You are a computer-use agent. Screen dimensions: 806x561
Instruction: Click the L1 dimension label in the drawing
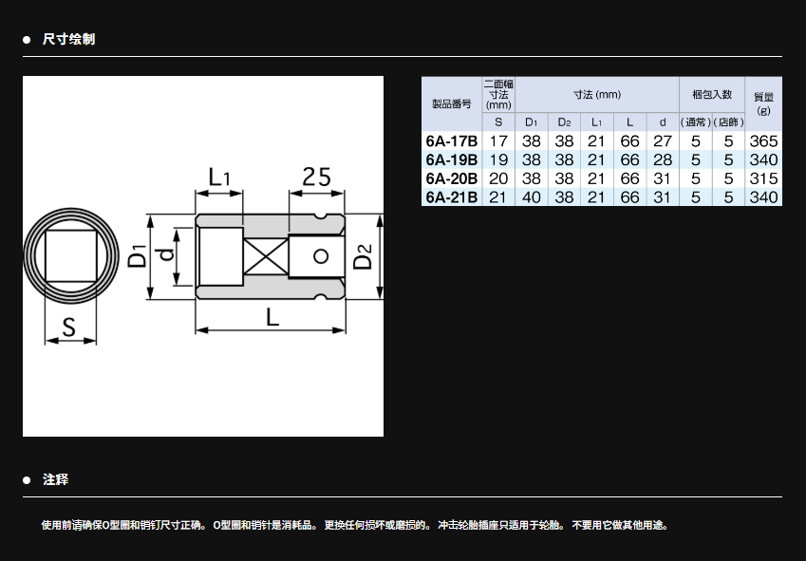pos(220,176)
